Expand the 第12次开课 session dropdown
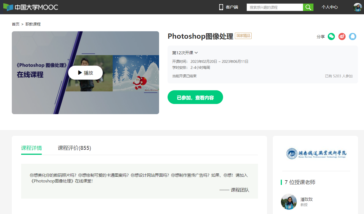The width and height of the screenshot is (364, 214). [185, 53]
